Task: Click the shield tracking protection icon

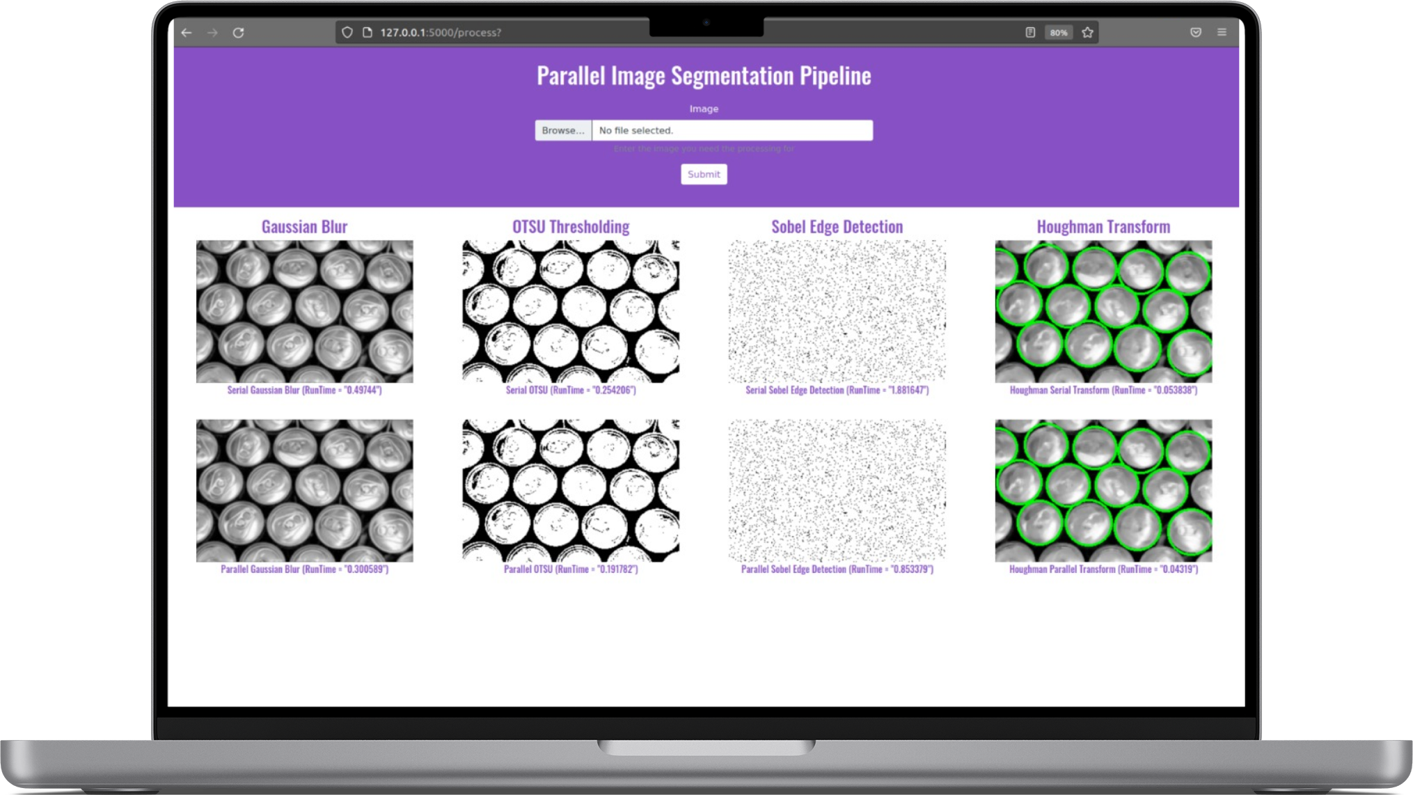Action: 347,33
